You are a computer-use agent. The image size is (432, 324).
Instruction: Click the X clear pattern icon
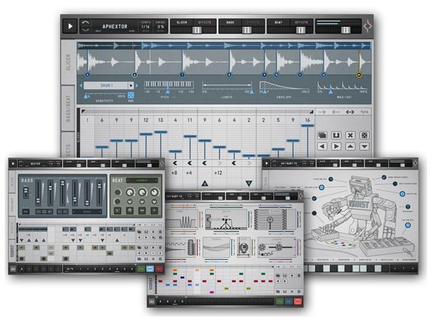coord(350,134)
